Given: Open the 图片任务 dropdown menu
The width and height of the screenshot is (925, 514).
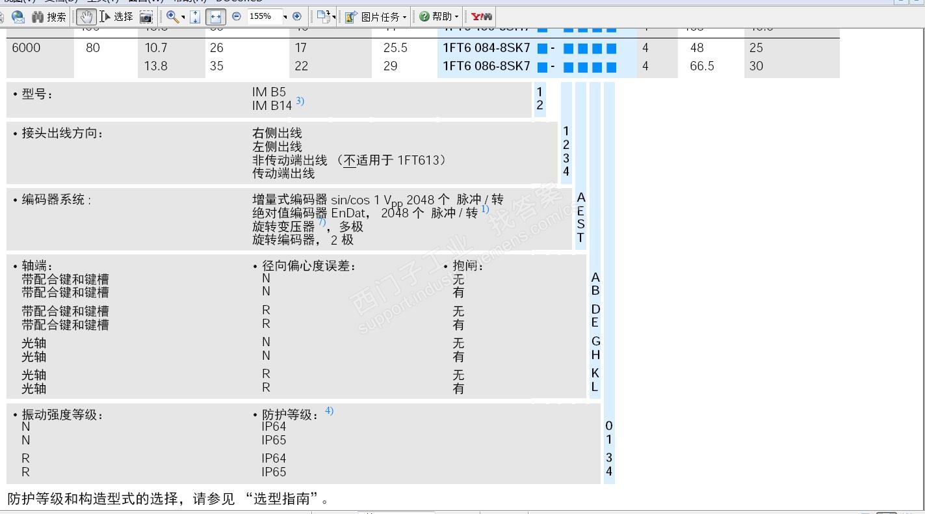Looking at the screenshot, I should [x=376, y=17].
